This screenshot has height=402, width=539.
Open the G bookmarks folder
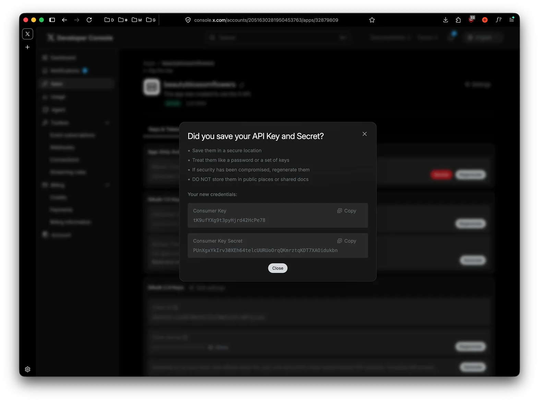151,20
